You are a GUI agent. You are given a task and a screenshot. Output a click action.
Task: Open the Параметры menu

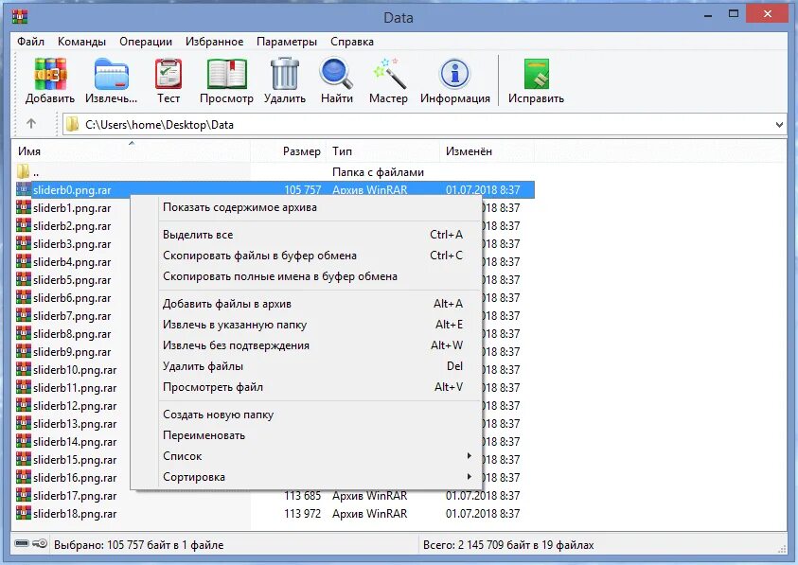click(287, 42)
